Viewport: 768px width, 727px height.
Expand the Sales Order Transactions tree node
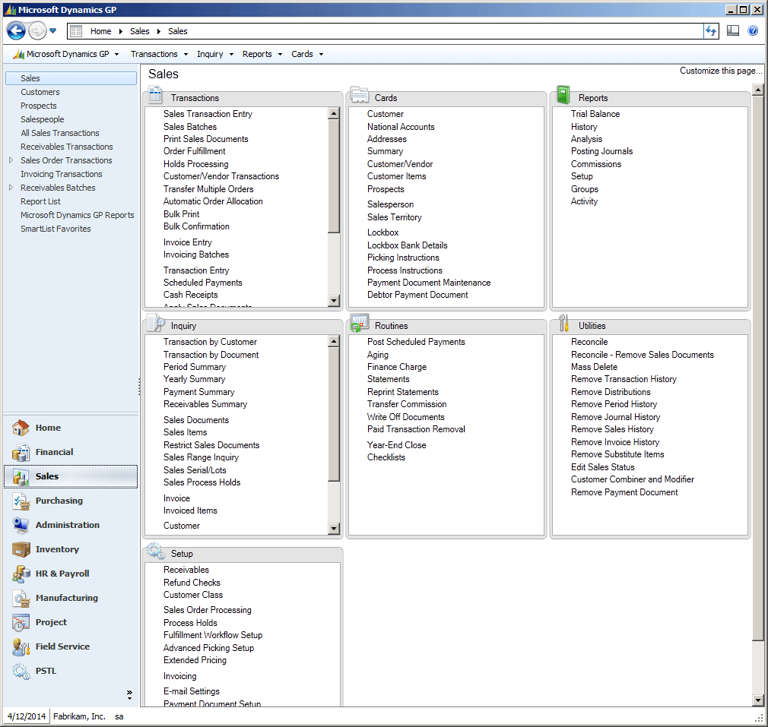click(11, 160)
